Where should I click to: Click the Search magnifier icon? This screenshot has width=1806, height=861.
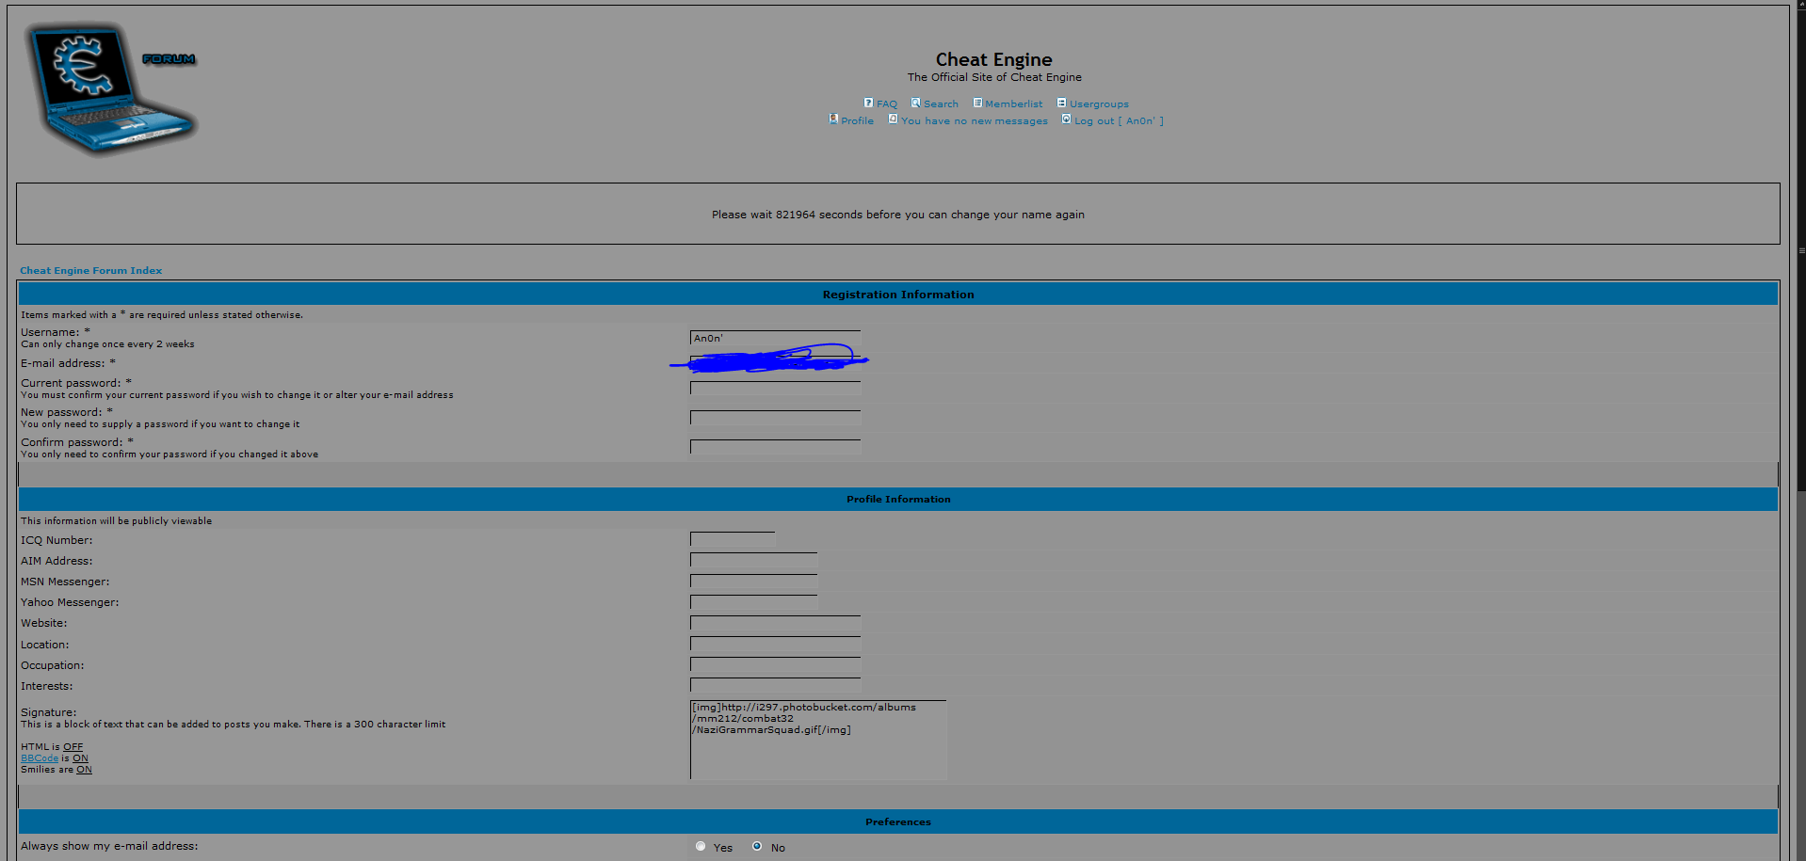915,103
